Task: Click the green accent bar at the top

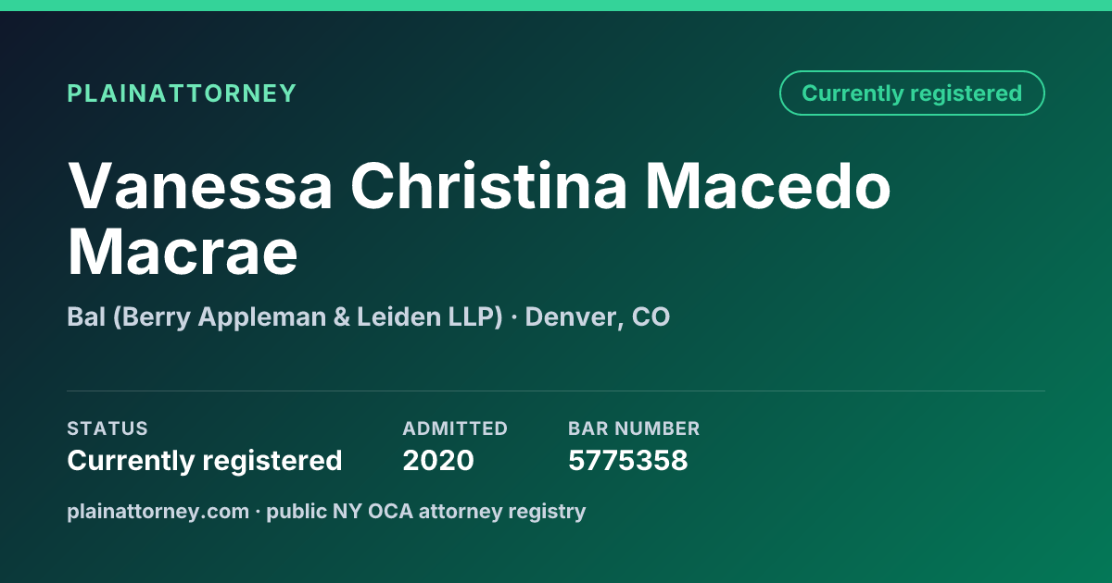Action: pyautogui.click(x=556, y=6)
